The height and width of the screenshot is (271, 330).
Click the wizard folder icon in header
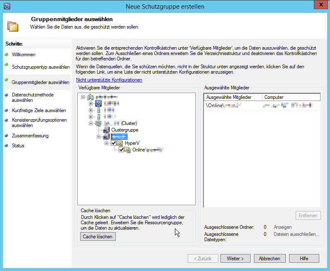coord(13,26)
